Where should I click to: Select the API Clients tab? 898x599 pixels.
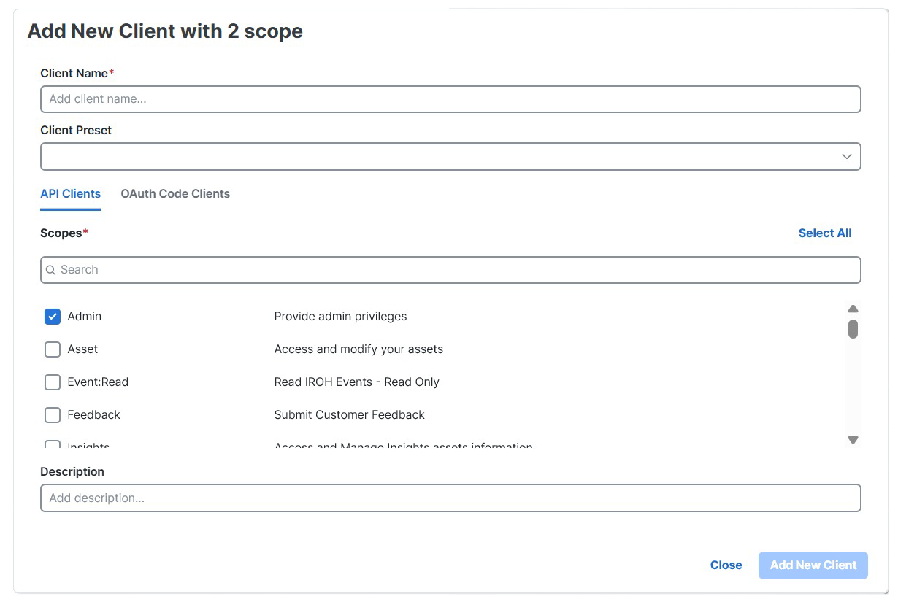(70, 193)
